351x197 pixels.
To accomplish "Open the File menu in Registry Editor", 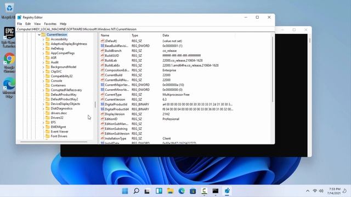I will (20, 24).
